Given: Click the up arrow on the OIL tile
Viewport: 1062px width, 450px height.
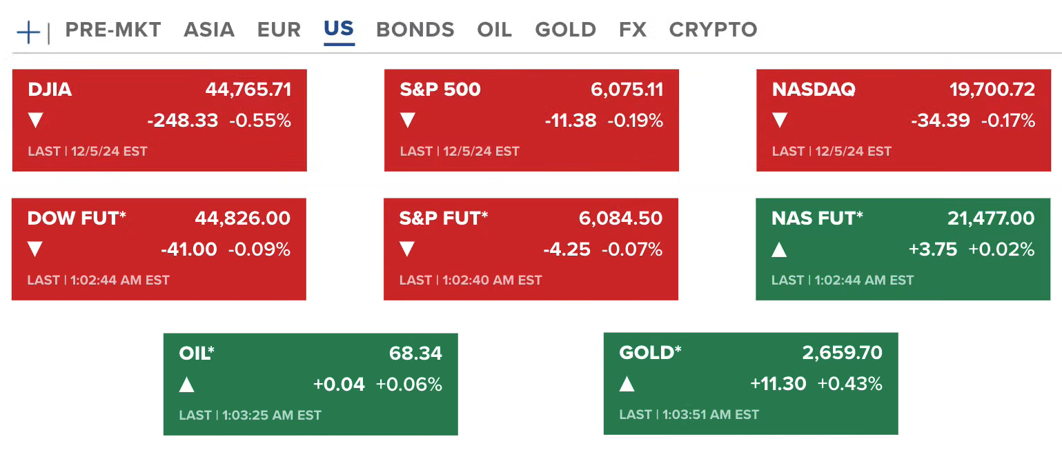Looking at the screenshot, I should (186, 385).
